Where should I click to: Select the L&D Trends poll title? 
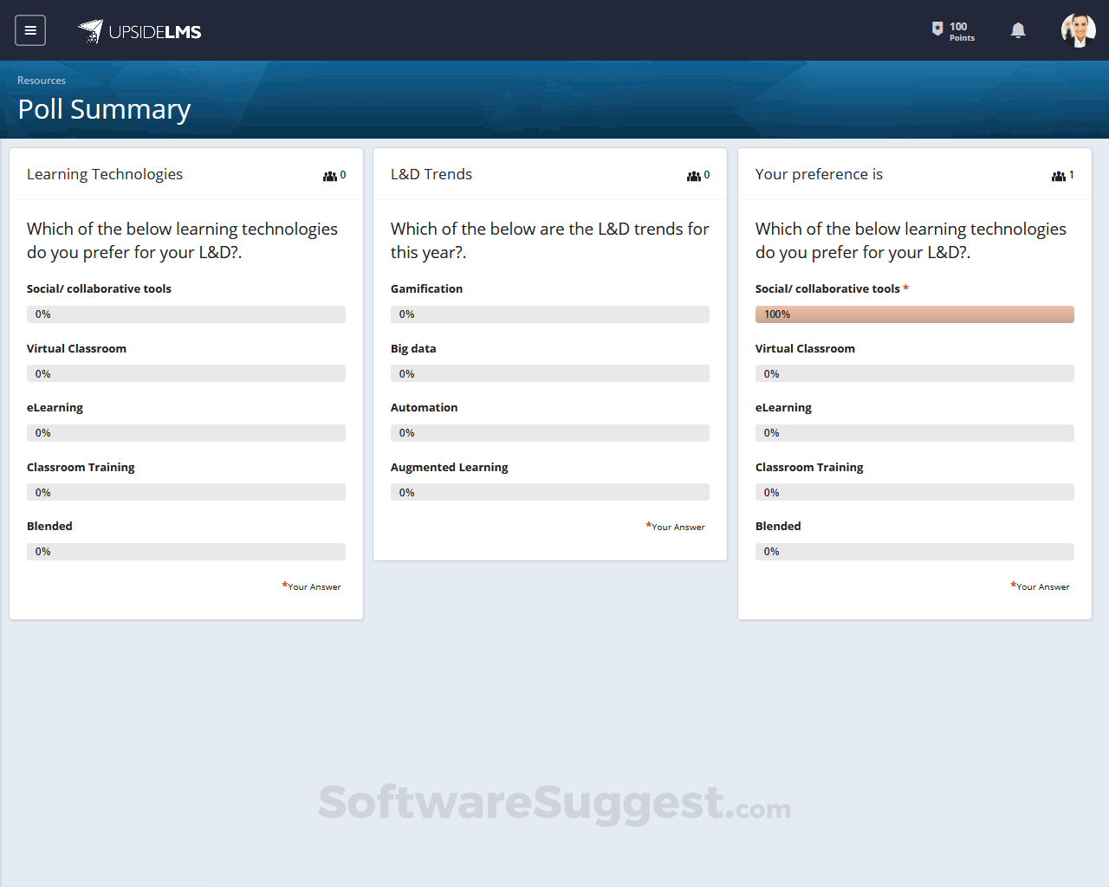pos(431,174)
